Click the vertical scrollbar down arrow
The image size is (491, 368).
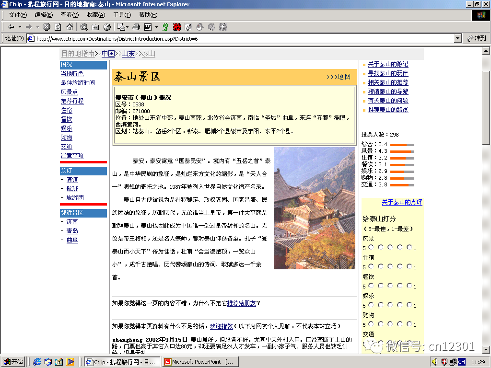(486, 349)
